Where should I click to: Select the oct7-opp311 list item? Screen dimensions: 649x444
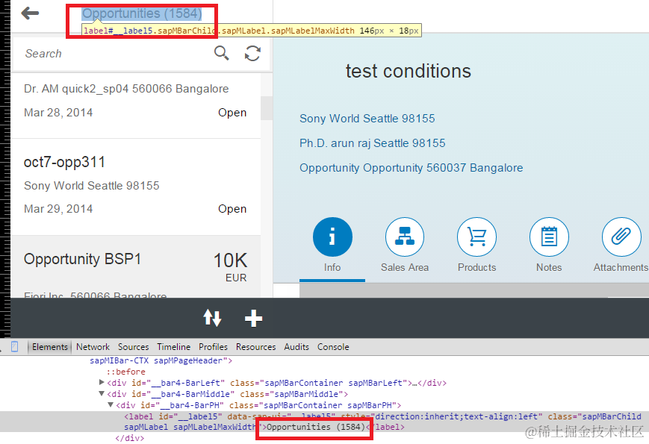[136, 187]
